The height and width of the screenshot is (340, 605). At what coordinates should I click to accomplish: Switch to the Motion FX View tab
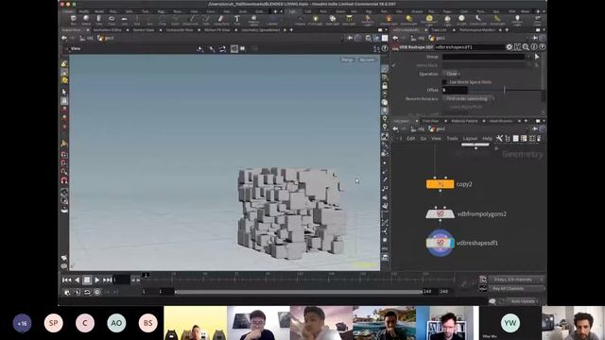pos(216,29)
